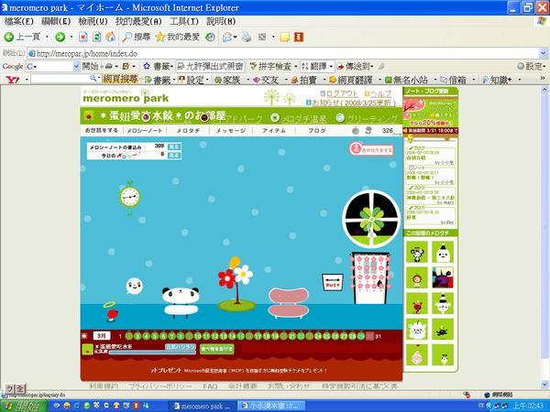
Task: Click the meromero park logo
Action: coord(126,96)
